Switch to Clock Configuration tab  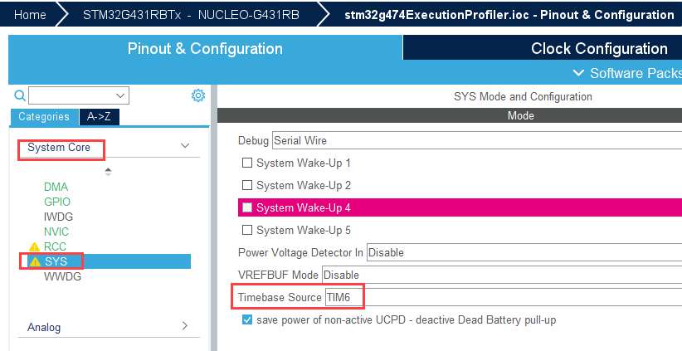pos(599,48)
